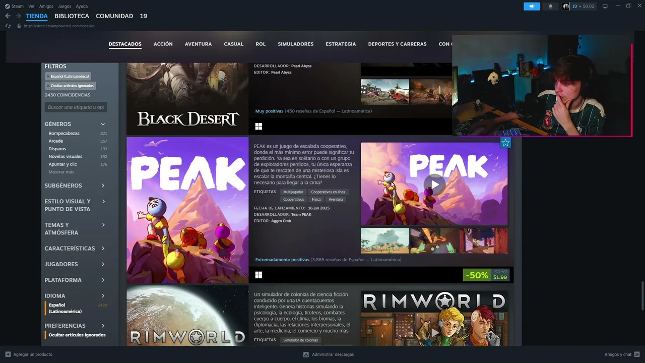Open the AVENTURA category tab
The width and height of the screenshot is (645, 363).
pyautogui.click(x=198, y=44)
